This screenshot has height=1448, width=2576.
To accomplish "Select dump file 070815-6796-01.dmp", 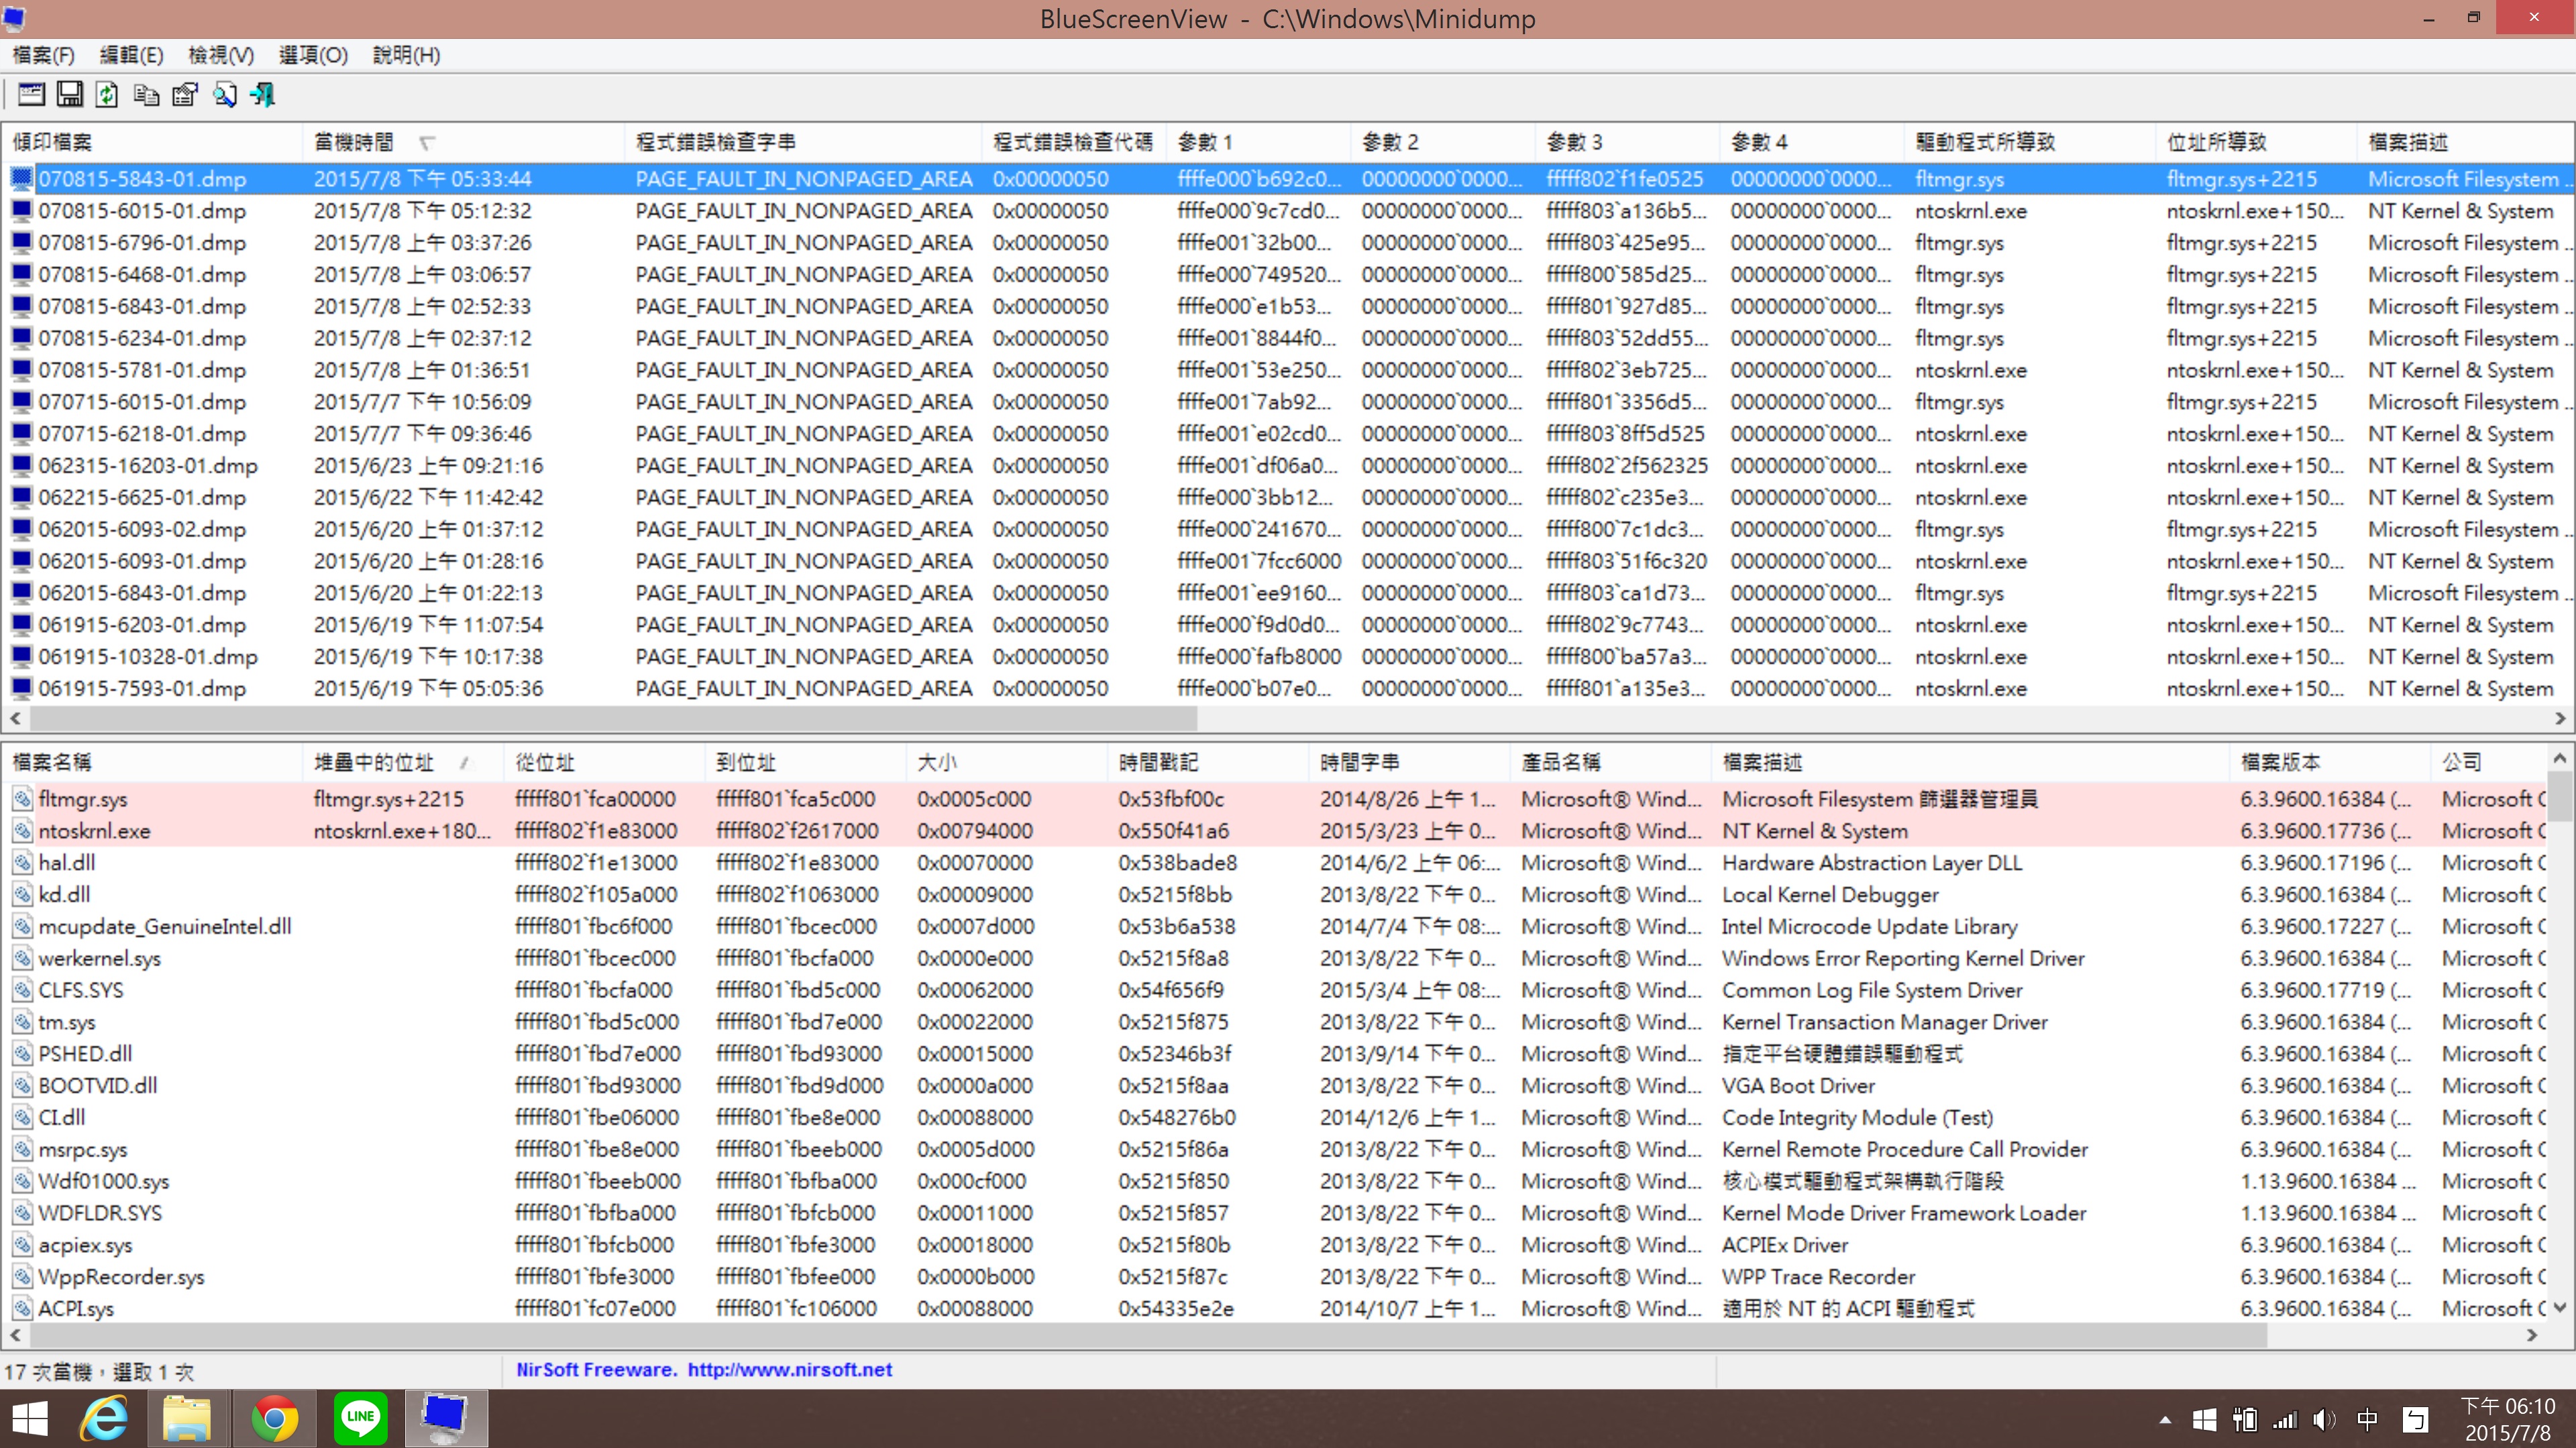I will [142, 243].
